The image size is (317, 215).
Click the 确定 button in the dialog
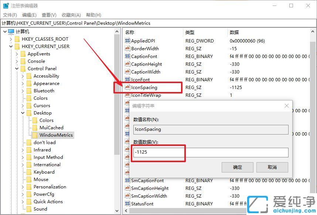point(237,167)
